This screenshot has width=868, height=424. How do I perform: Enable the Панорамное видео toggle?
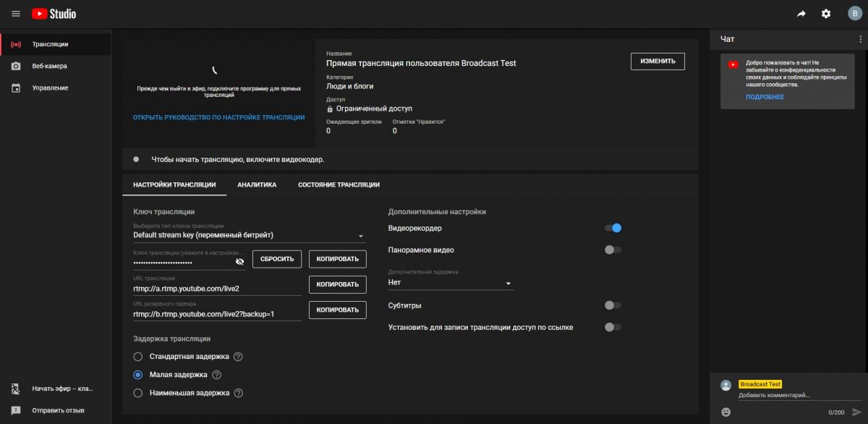[613, 250]
